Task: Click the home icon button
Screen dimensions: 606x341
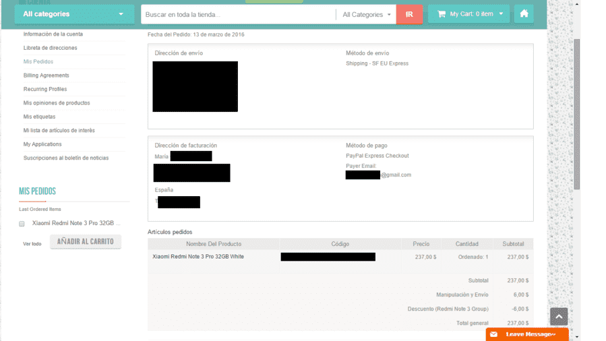Action: pyautogui.click(x=524, y=14)
